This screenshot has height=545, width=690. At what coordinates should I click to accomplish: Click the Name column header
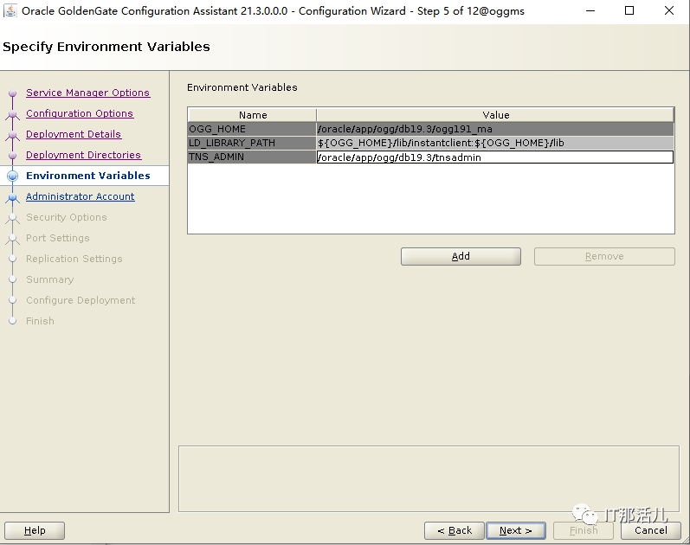pos(252,115)
